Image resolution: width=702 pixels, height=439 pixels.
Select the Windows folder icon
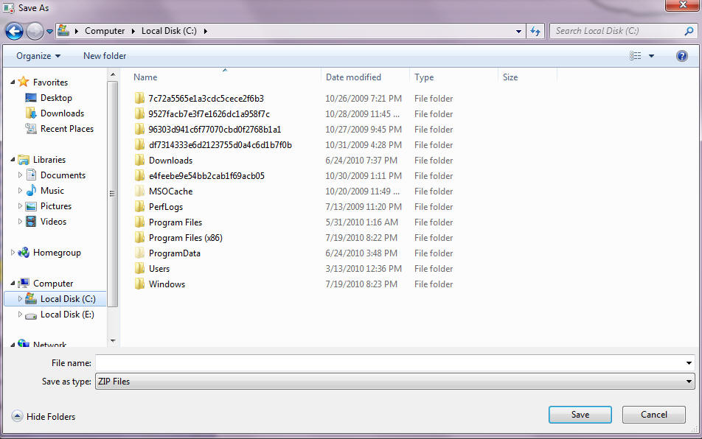[x=139, y=284]
